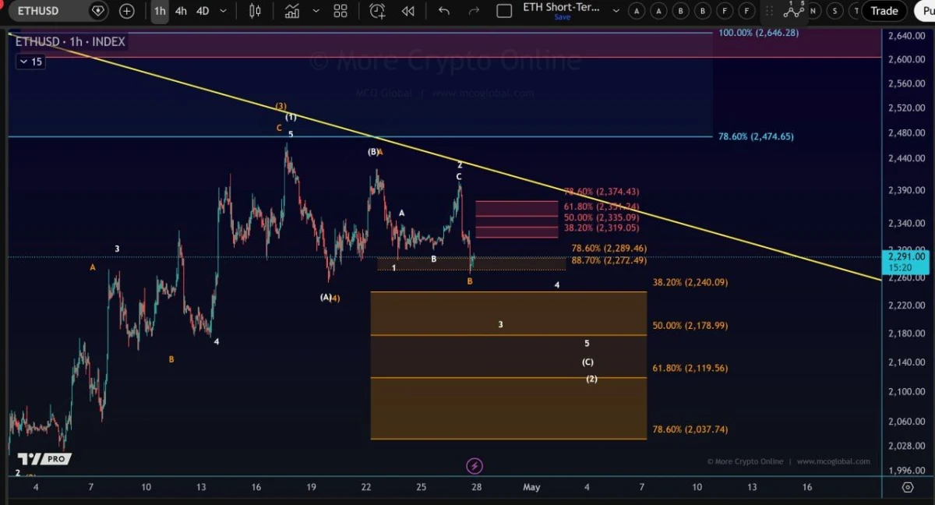
Task: Redo the last chart action
Action: click(474, 11)
